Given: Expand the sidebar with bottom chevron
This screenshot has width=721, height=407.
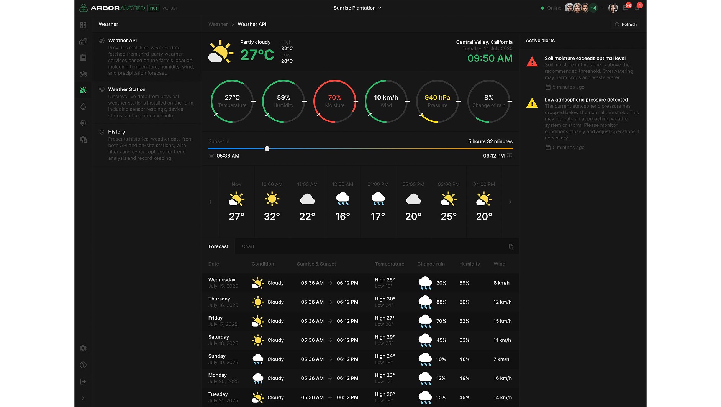Looking at the screenshot, I should tap(83, 398).
